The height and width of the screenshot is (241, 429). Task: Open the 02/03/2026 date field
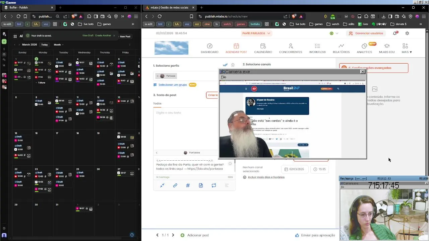click(295, 169)
